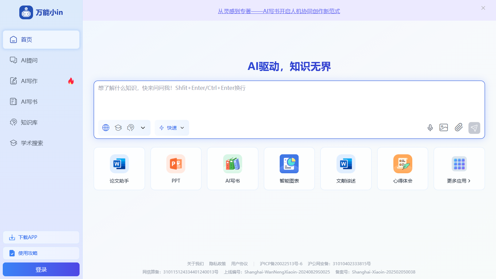
Task: Open 知识库 in sidebar
Action: point(41,122)
